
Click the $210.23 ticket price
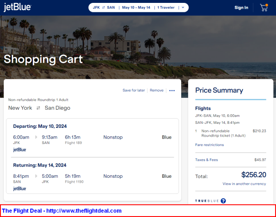(259, 131)
